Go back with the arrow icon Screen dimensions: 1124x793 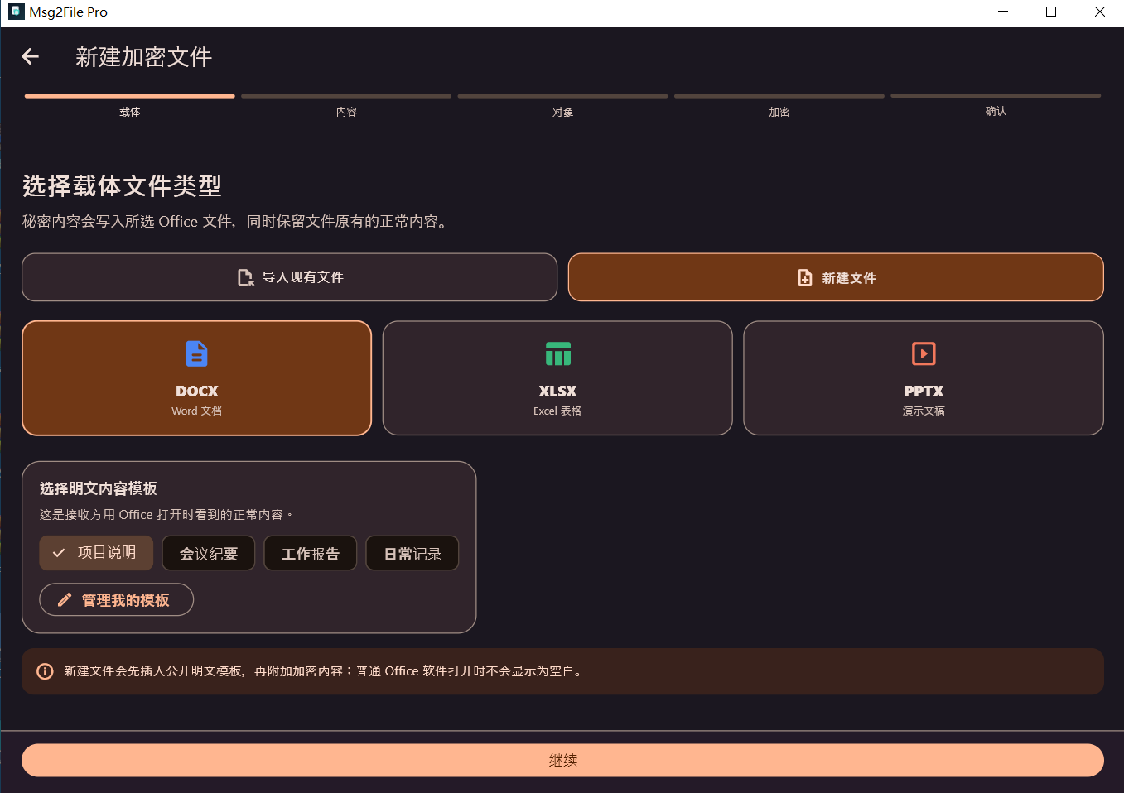[31, 56]
